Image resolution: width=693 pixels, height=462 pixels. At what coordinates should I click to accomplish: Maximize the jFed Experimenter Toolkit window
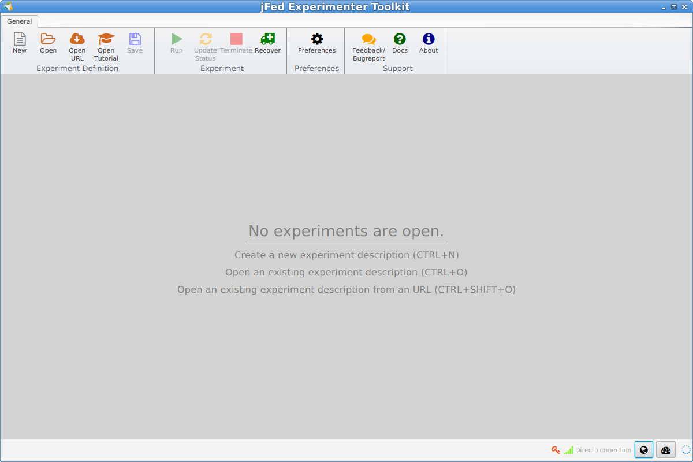673,7
